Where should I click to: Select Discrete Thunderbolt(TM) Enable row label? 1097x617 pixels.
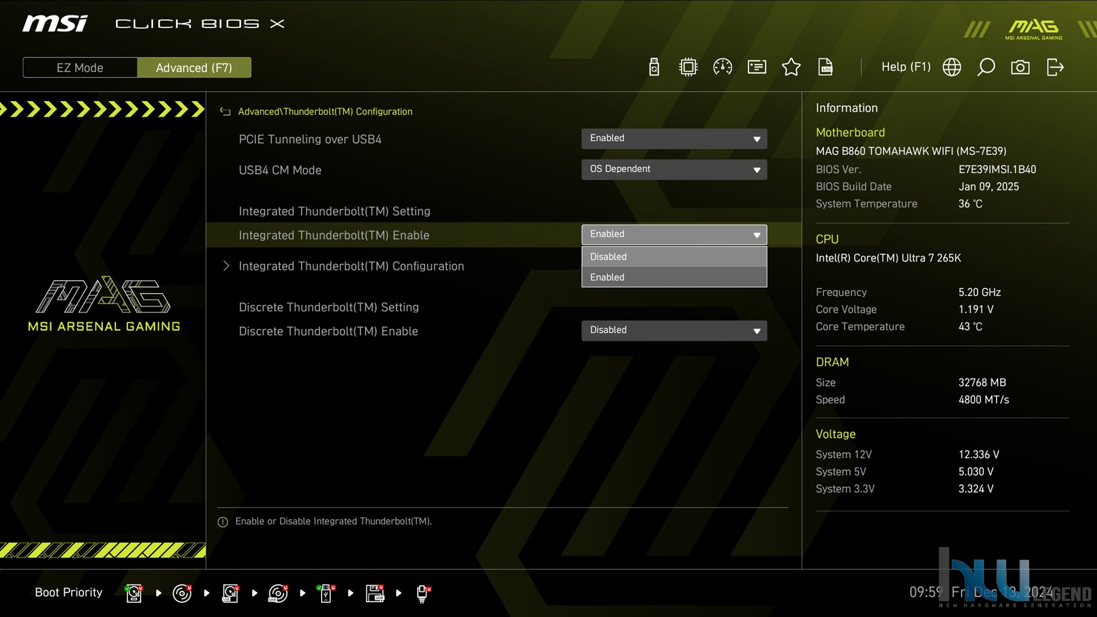(328, 331)
